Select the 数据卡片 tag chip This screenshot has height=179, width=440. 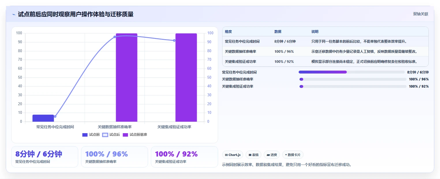(x=293, y=155)
